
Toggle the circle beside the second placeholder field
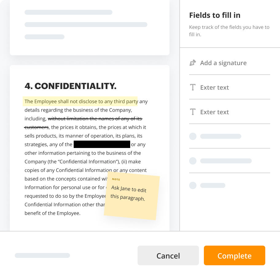[193, 161]
